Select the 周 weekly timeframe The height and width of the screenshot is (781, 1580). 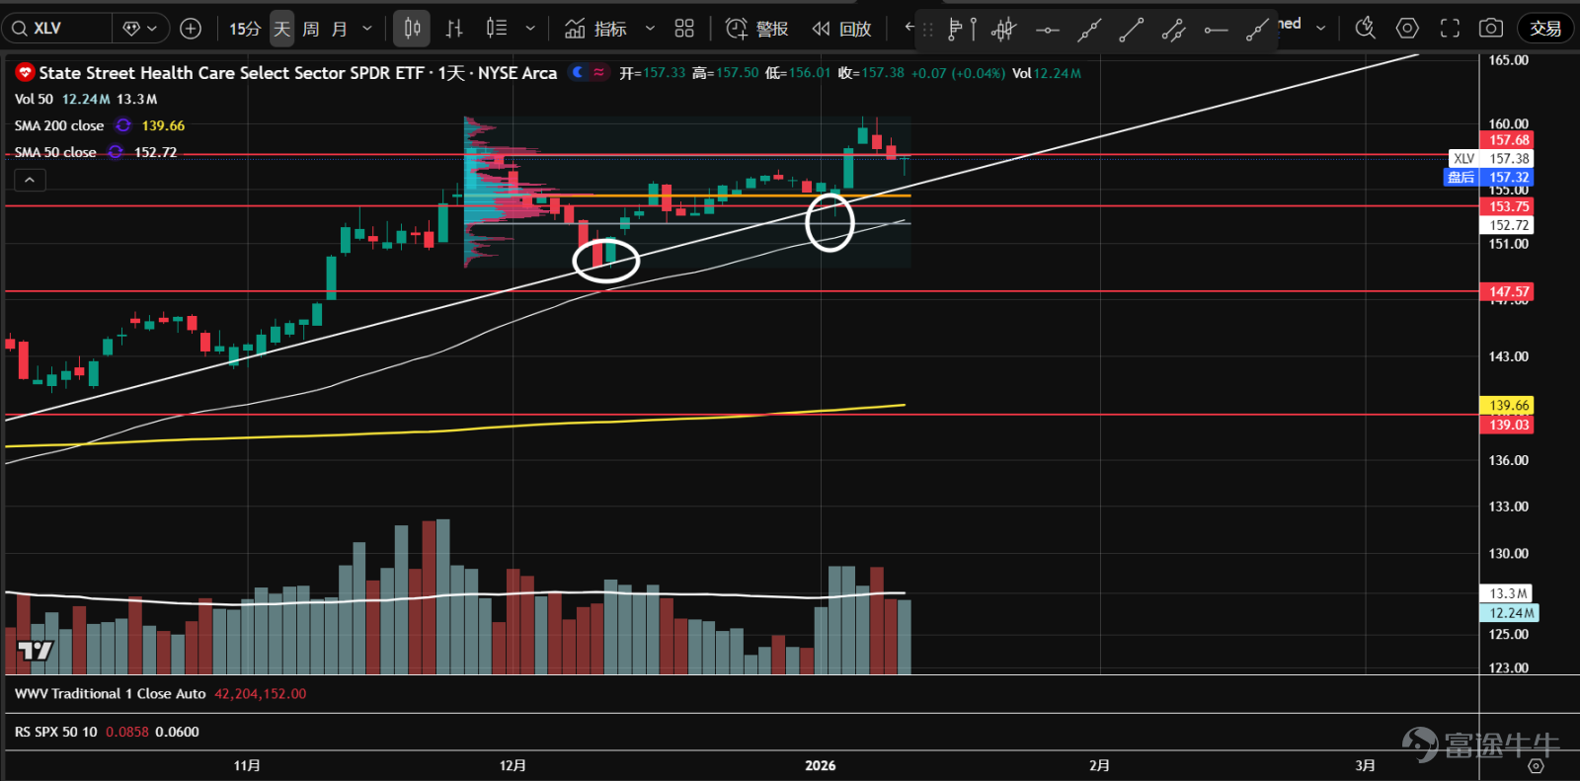point(311,29)
